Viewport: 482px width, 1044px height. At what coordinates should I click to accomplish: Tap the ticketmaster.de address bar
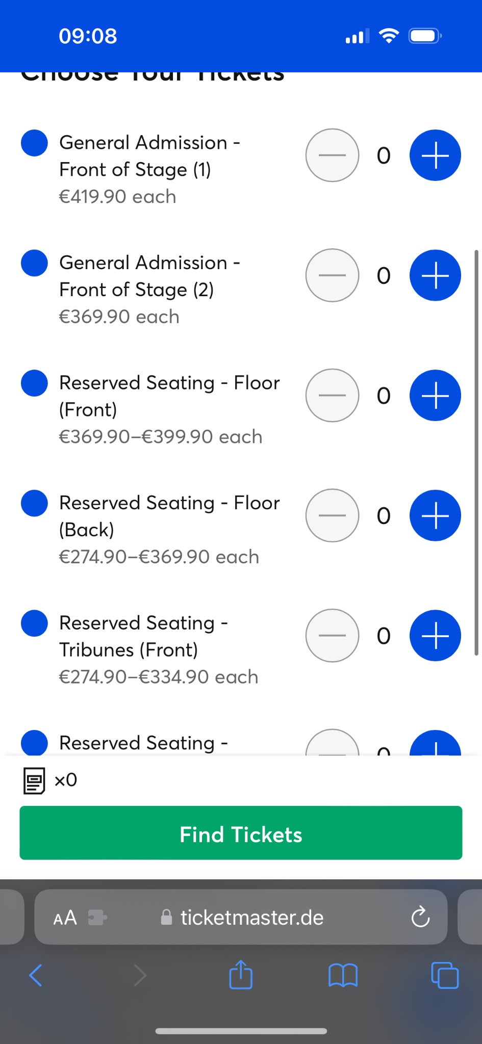[x=251, y=918]
